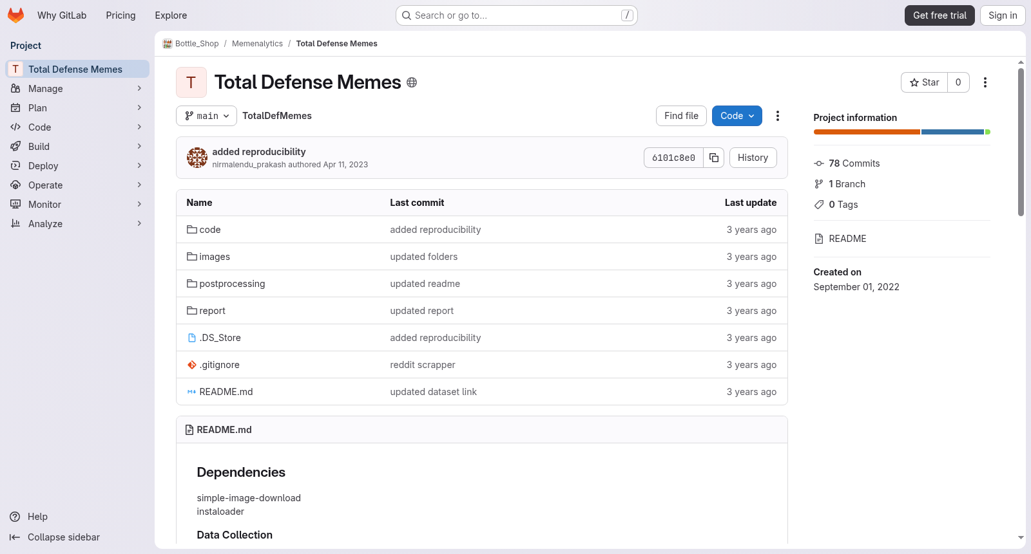Open the 'added reproducibility' latest commit title
Viewport: 1031px width, 554px height.
(x=259, y=152)
